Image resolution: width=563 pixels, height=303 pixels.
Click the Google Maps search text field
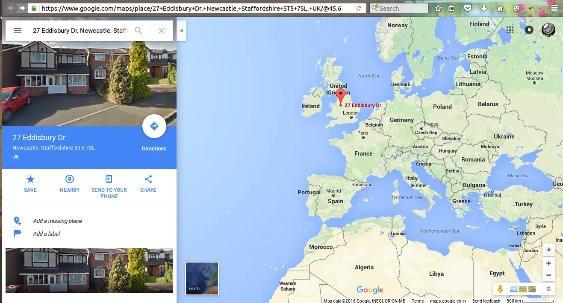coord(80,31)
